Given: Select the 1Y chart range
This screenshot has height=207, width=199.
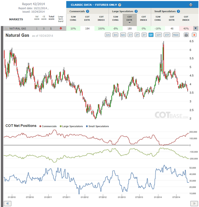Looking at the screenshot, I should 130,35.
